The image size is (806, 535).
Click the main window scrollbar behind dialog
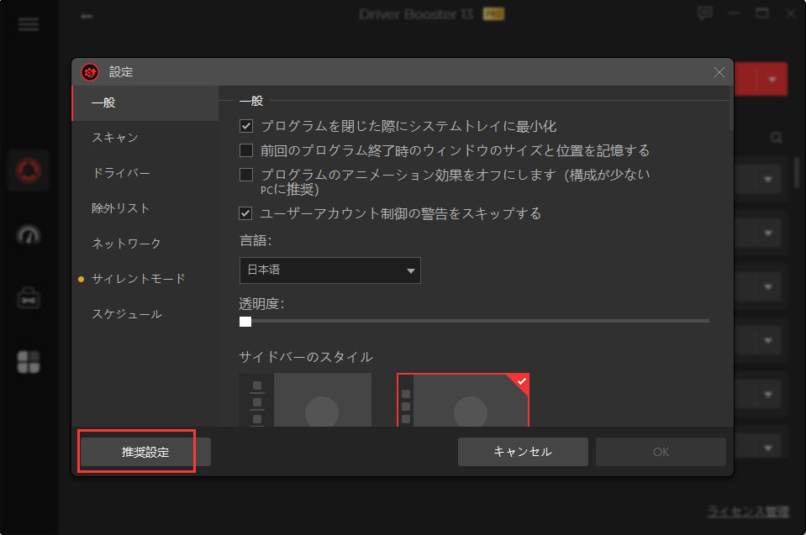(797, 173)
